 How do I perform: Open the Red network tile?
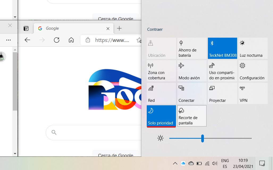click(x=161, y=93)
